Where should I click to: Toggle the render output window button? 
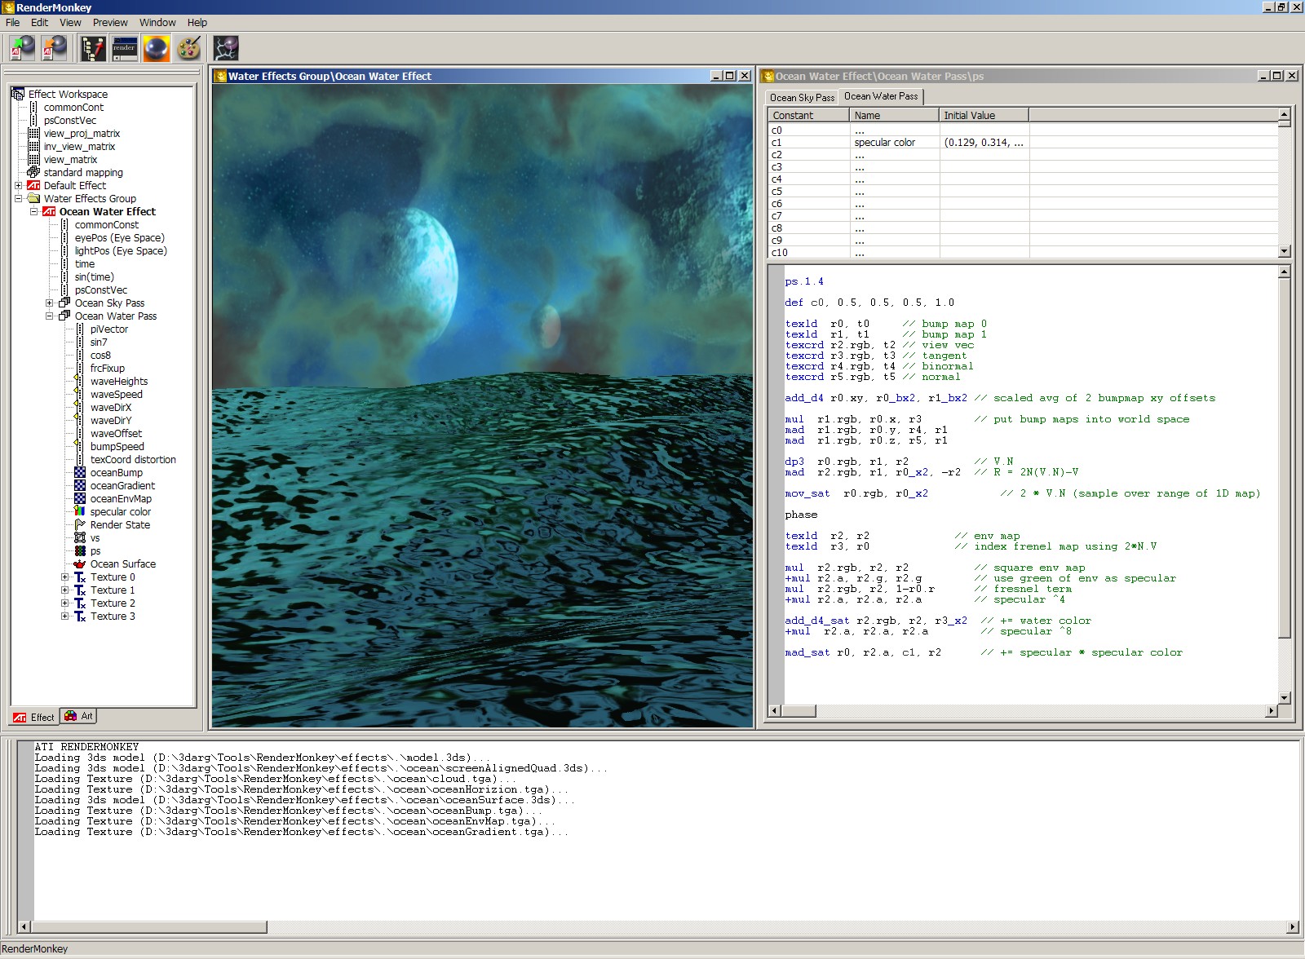tap(125, 48)
